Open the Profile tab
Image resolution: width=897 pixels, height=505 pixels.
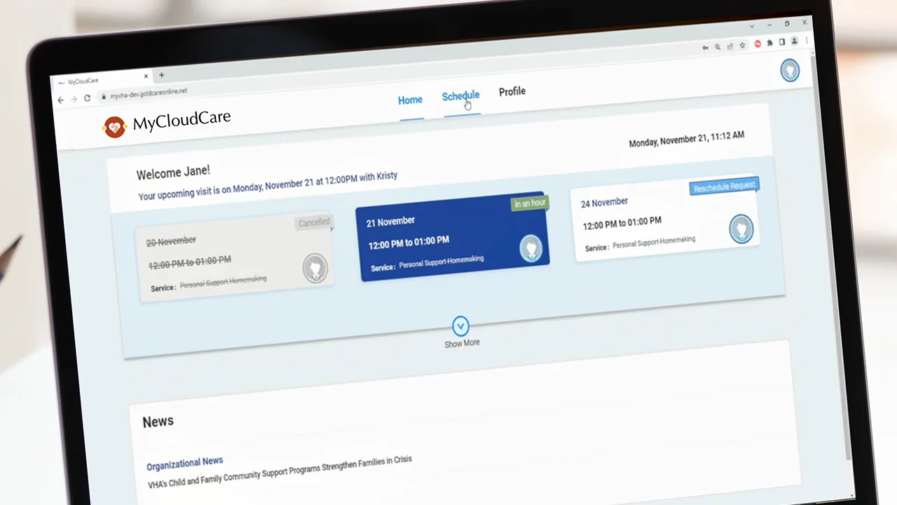512,92
